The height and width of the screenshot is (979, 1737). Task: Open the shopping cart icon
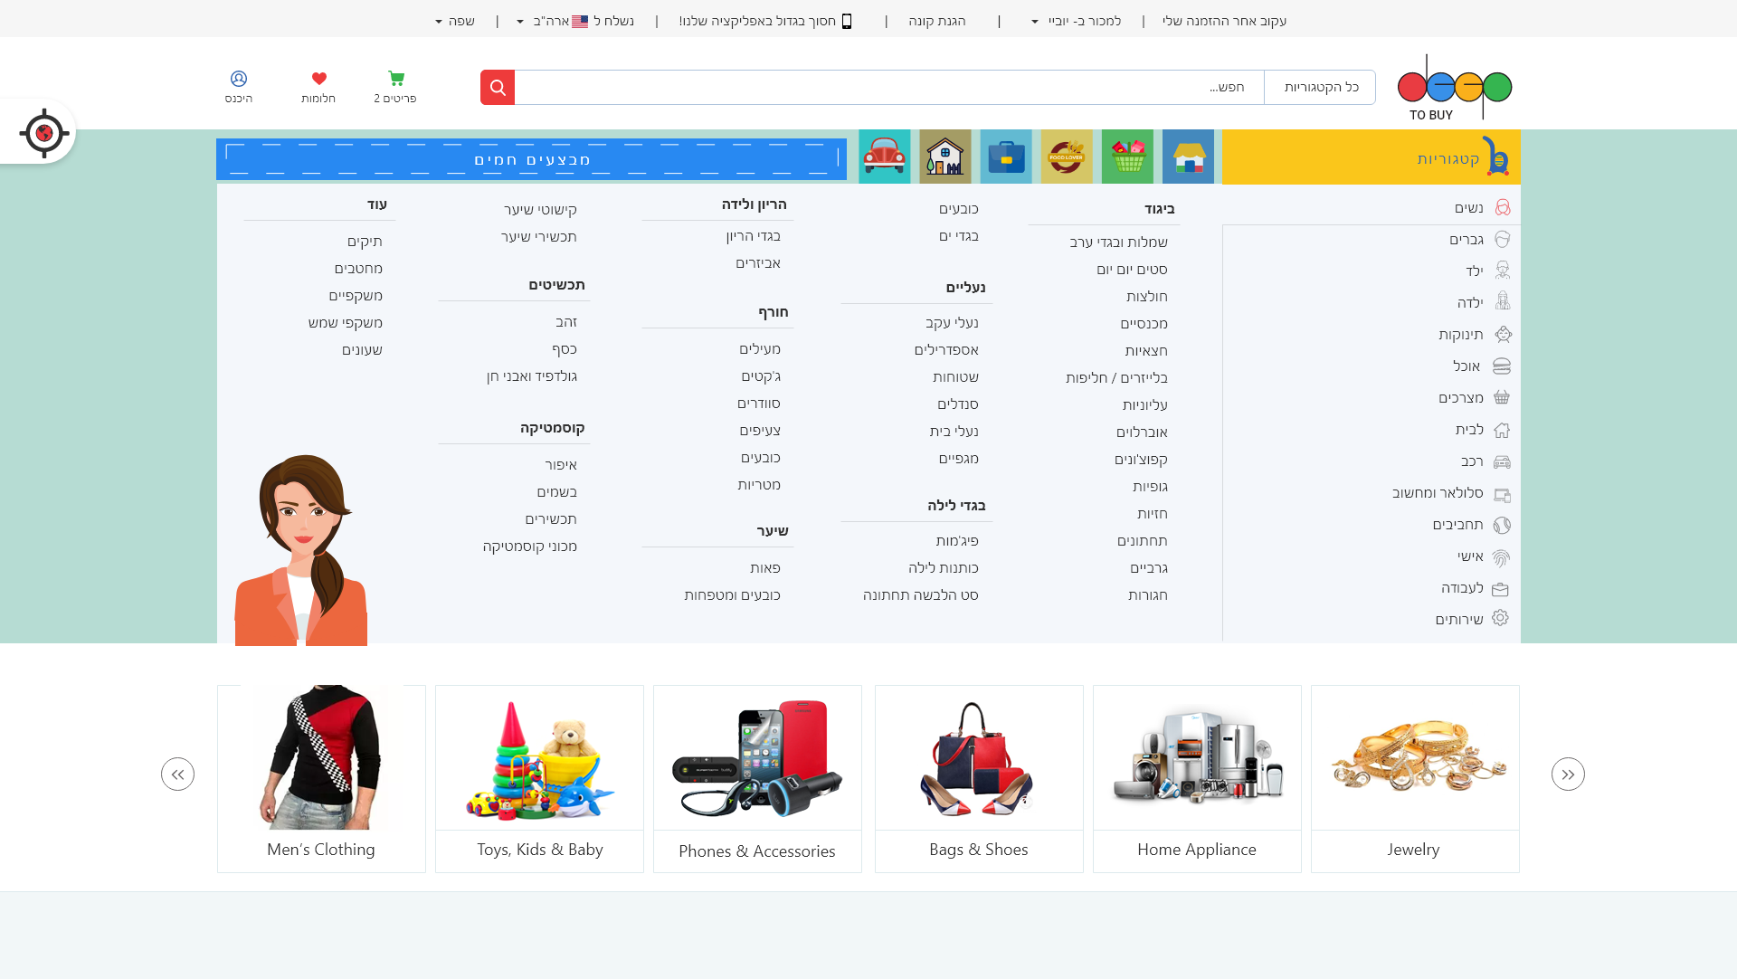pos(396,79)
